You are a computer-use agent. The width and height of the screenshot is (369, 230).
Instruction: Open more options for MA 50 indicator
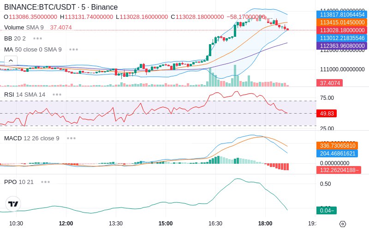pos(74,50)
